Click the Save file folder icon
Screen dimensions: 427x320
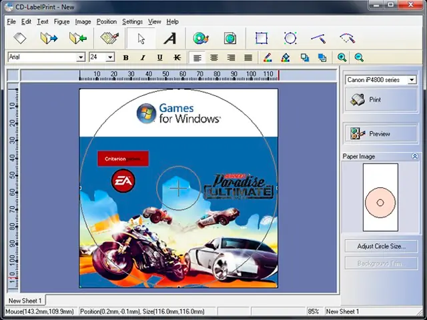pyautogui.click(x=78, y=38)
